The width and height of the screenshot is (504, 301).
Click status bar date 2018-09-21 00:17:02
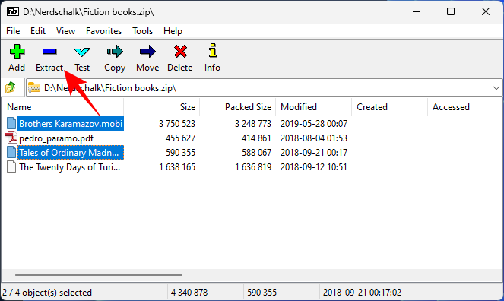point(363,293)
